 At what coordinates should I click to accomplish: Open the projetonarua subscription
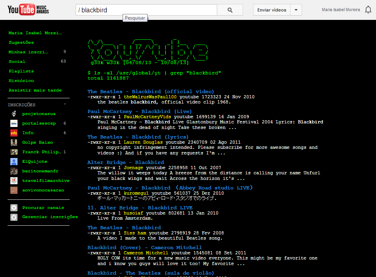39,114
